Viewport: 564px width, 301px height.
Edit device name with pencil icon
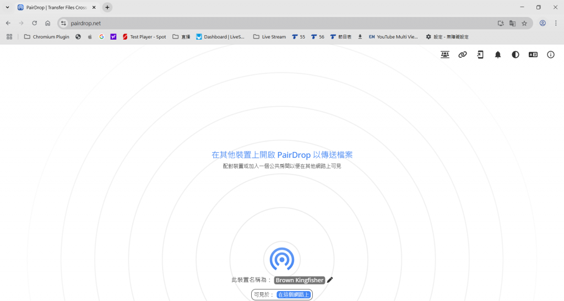[330, 280]
